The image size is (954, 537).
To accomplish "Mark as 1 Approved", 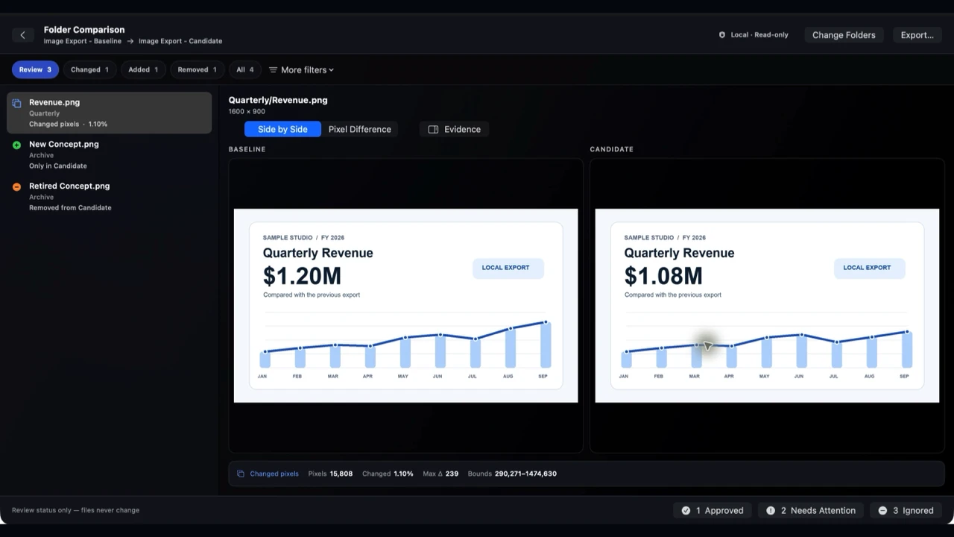I will [713, 511].
